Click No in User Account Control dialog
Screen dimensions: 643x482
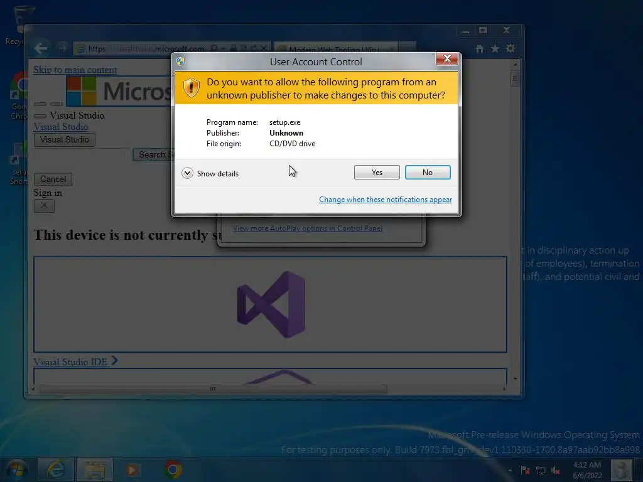coord(428,173)
